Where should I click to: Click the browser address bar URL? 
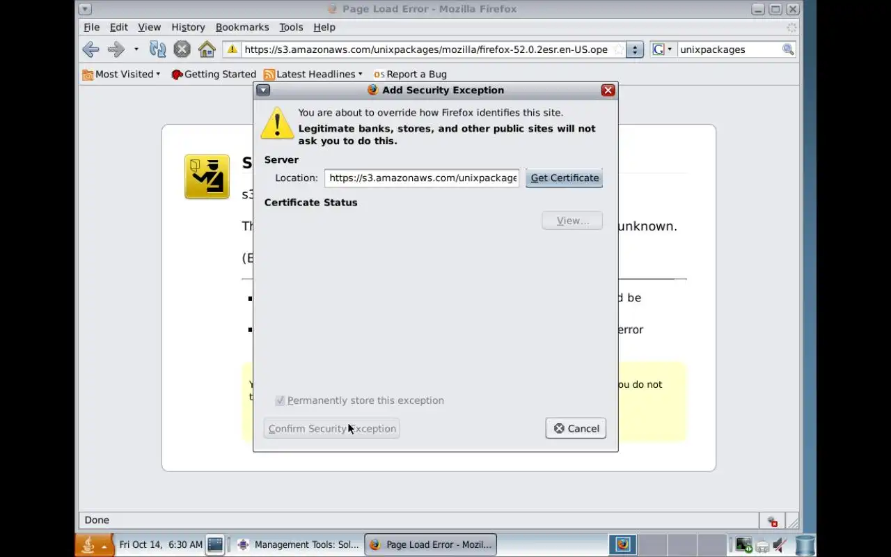coord(426,49)
